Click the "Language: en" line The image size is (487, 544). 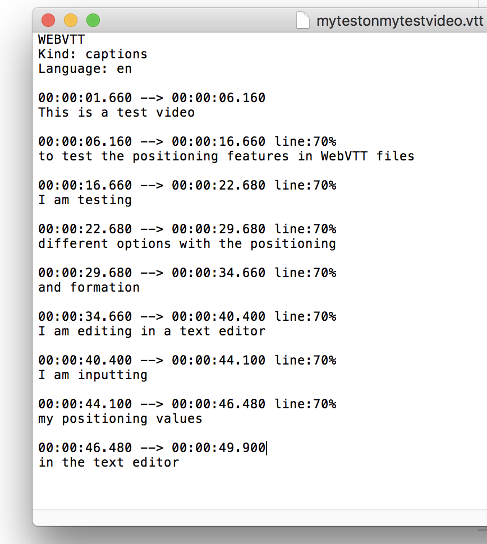tap(85, 69)
